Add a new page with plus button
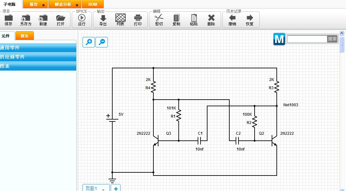 point(116,188)
